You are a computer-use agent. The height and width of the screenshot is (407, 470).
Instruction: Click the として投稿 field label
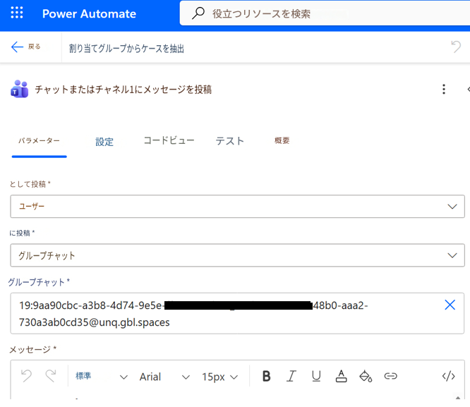click(30, 183)
